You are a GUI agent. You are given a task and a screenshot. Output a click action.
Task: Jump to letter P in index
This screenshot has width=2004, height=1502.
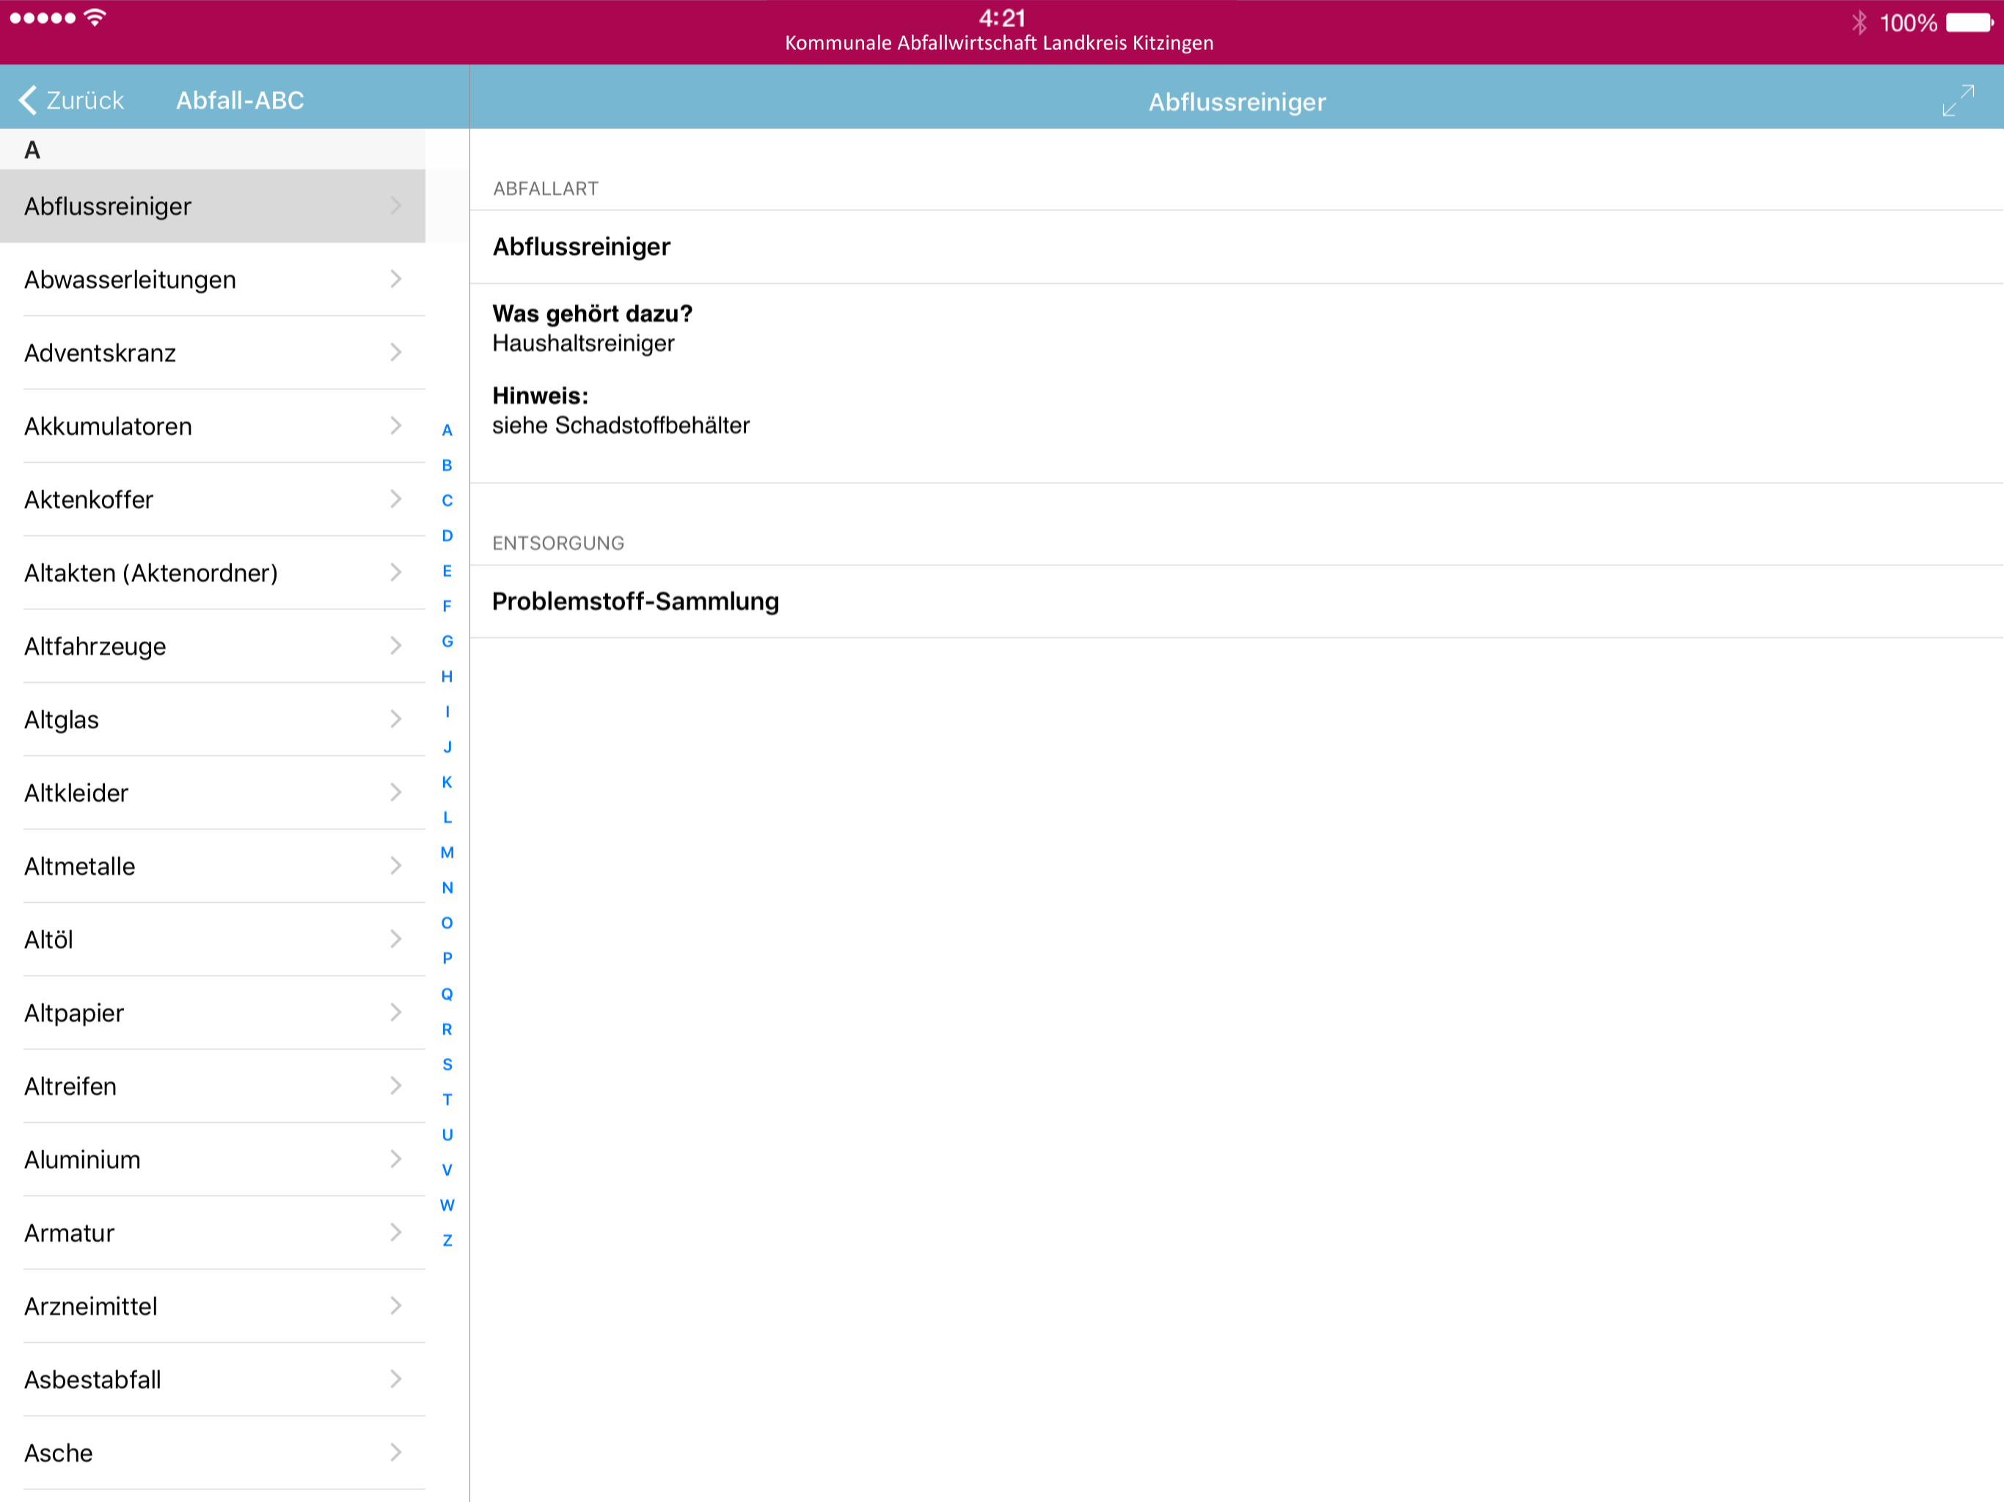coord(447,959)
